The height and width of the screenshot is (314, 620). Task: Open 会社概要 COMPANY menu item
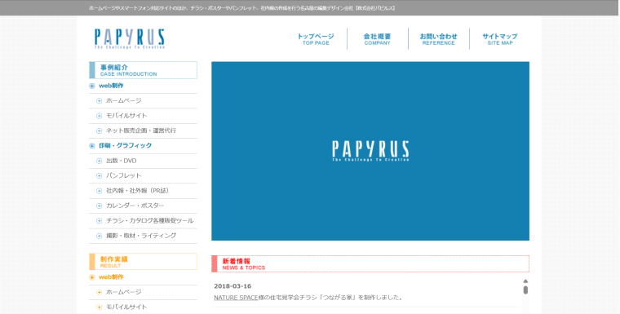377,39
